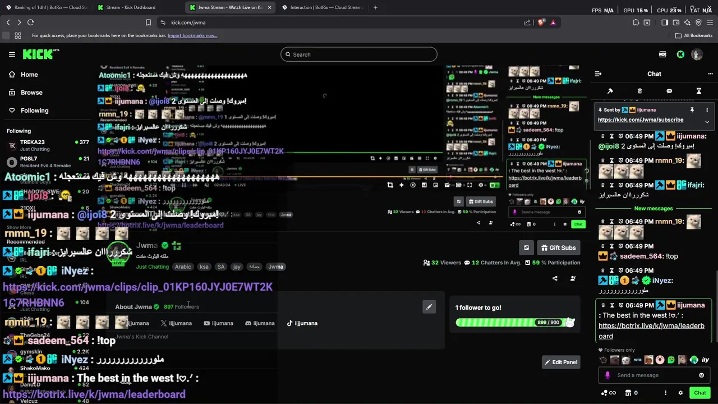Focus the Kick search field
718x404 pixels.
(x=359, y=54)
